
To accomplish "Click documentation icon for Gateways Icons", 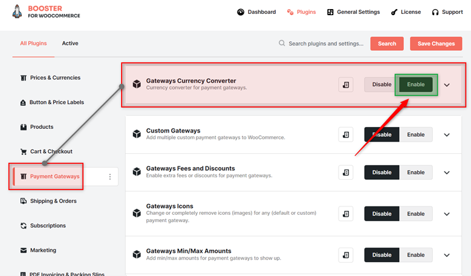I will point(346,214).
